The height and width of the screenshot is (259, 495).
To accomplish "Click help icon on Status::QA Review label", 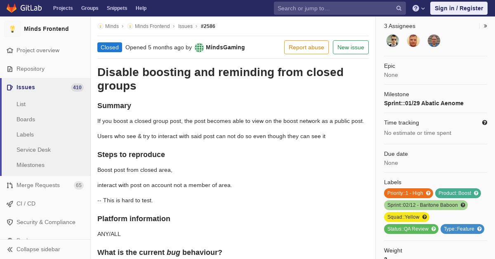I will [434, 229].
